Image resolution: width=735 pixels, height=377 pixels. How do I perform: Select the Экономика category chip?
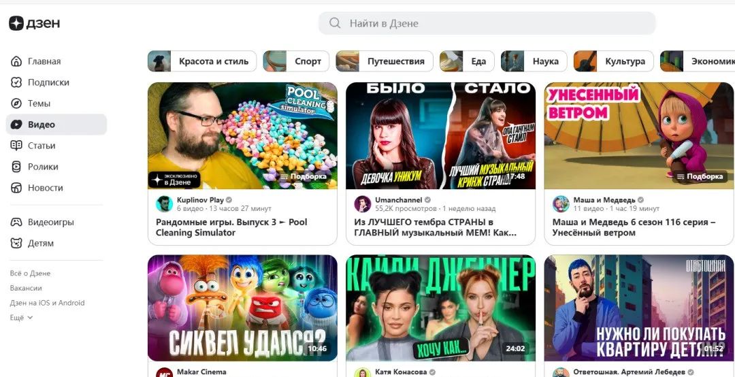click(698, 61)
